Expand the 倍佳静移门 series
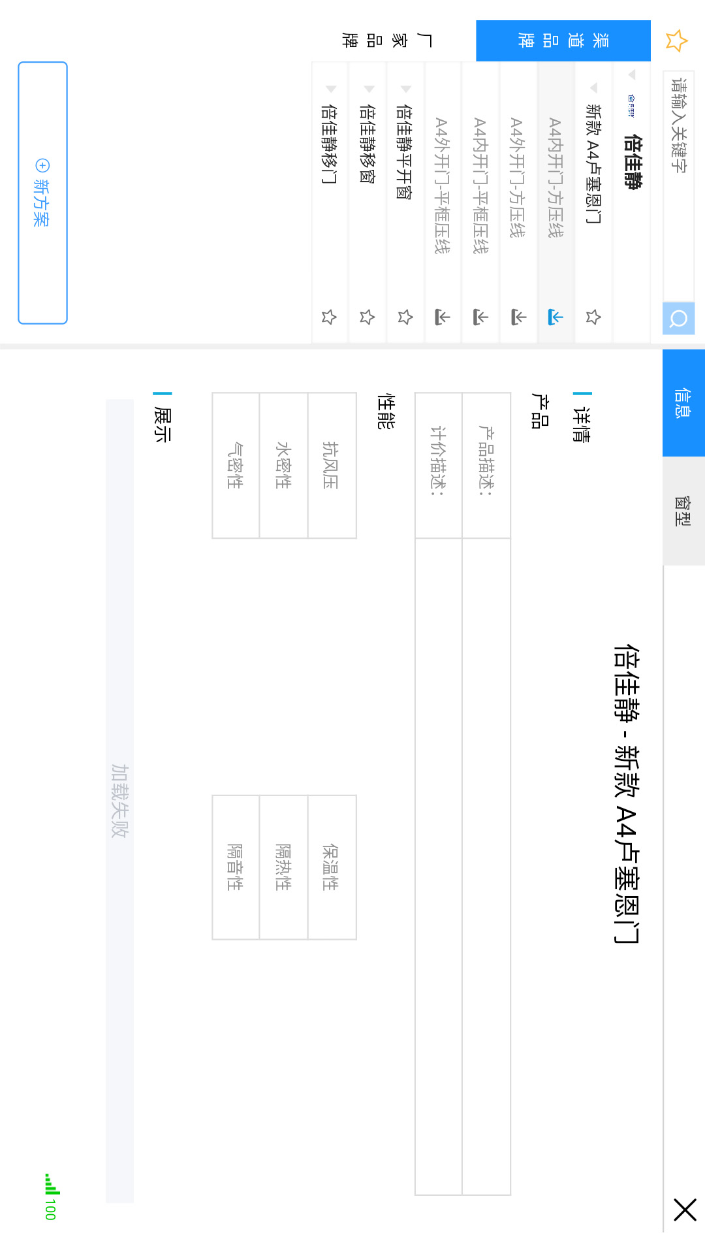 click(330, 89)
